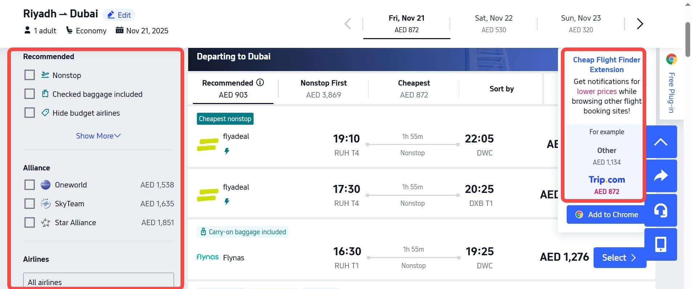The image size is (692, 289).
Task: Switch to the Cheapest tab
Action: (x=414, y=89)
